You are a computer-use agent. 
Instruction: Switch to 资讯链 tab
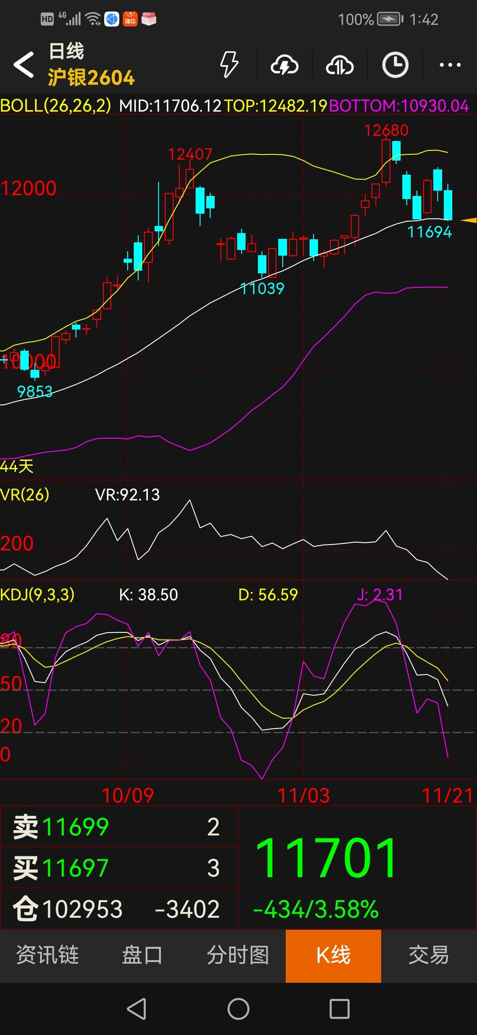[48, 955]
